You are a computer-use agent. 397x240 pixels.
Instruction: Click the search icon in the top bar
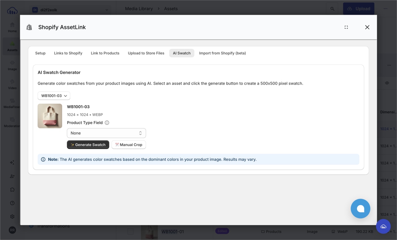coord(332,9)
